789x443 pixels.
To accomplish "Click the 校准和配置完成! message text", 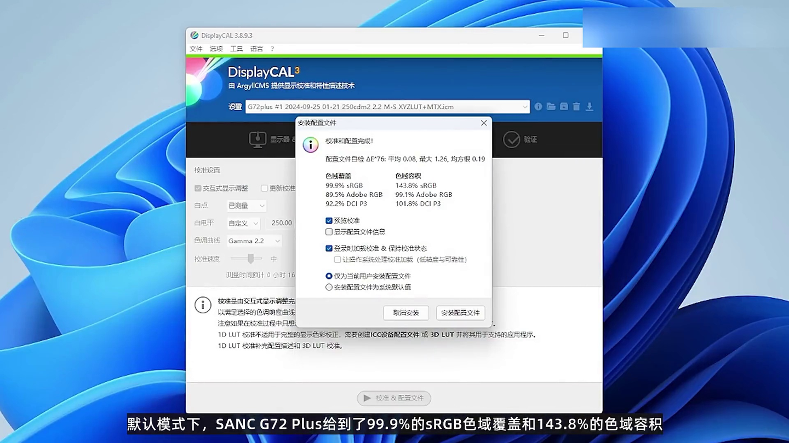I will click(349, 141).
